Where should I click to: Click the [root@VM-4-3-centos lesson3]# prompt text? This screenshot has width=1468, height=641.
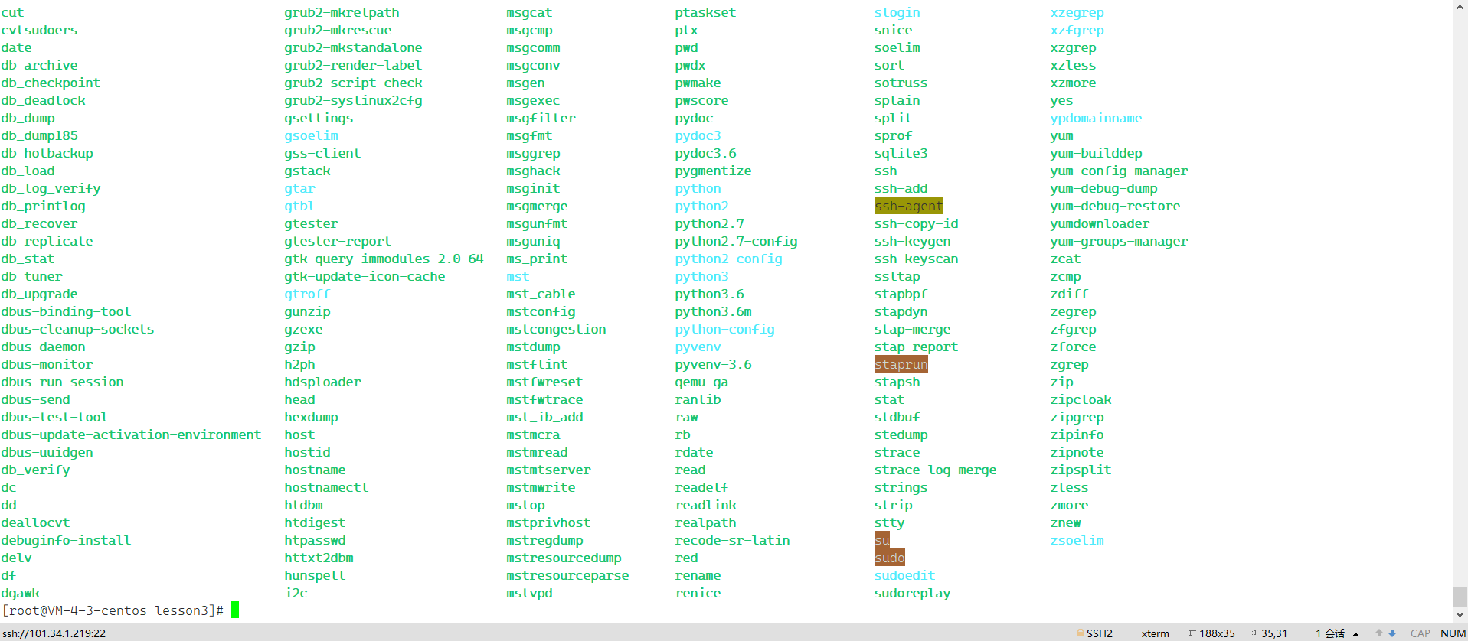113,610
